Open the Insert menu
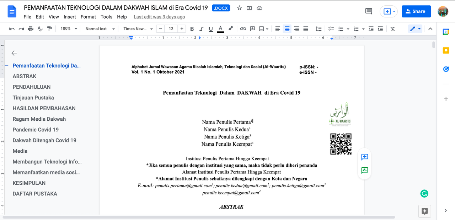 [x=70, y=17]
